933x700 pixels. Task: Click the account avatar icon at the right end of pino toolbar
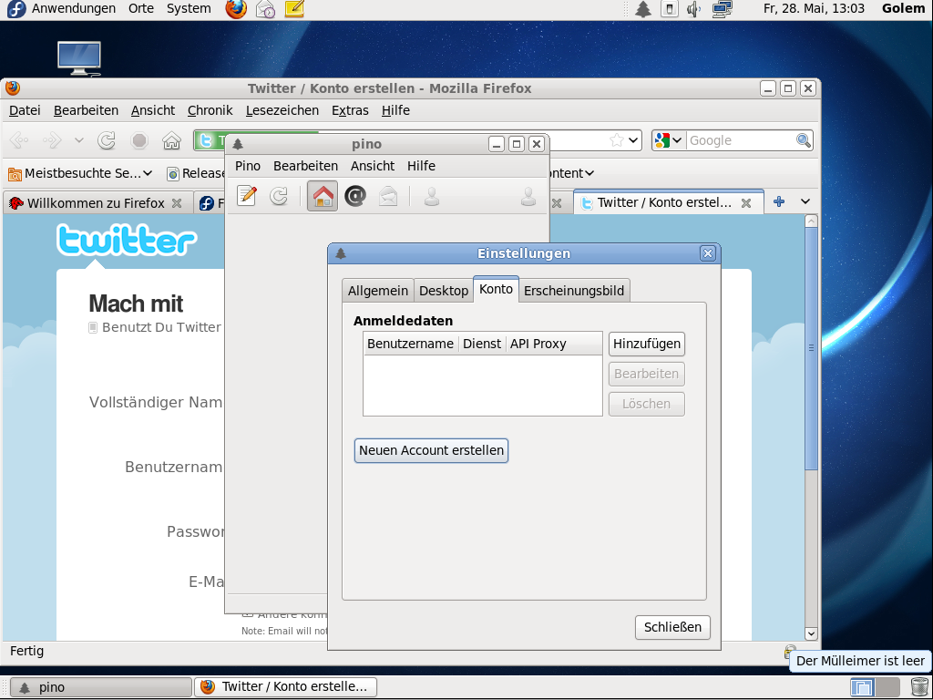tap(528, 196)
